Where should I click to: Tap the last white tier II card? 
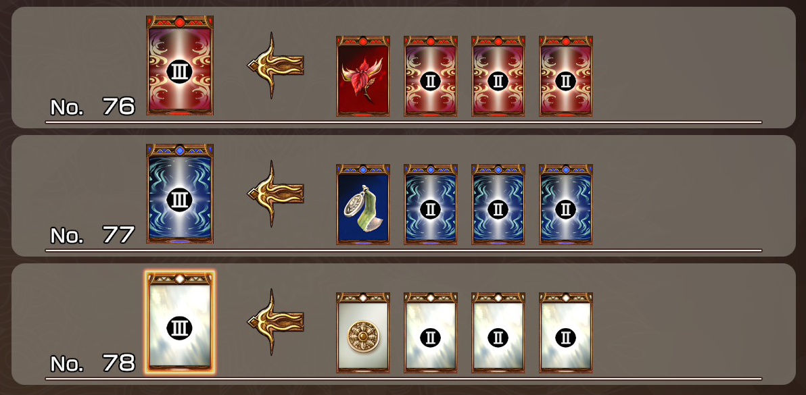point(566,332)
